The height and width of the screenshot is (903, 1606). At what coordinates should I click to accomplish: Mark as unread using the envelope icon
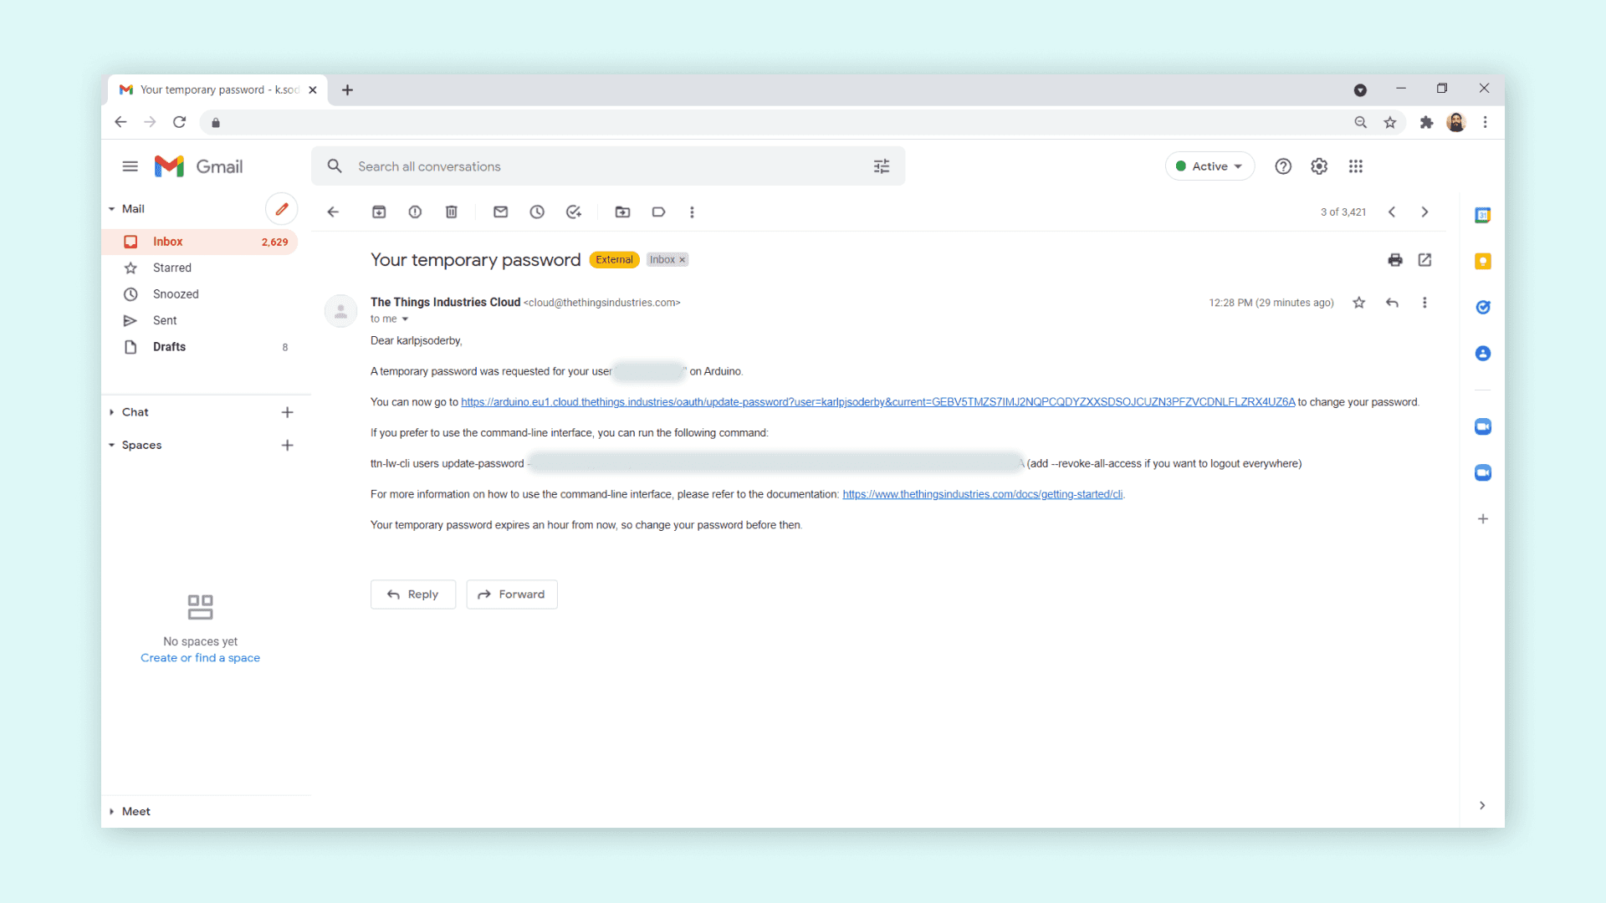tap(500, 212)
